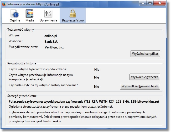Click the Szczegóły techniczne heading
171x133 pixels.
click(22, 96)
